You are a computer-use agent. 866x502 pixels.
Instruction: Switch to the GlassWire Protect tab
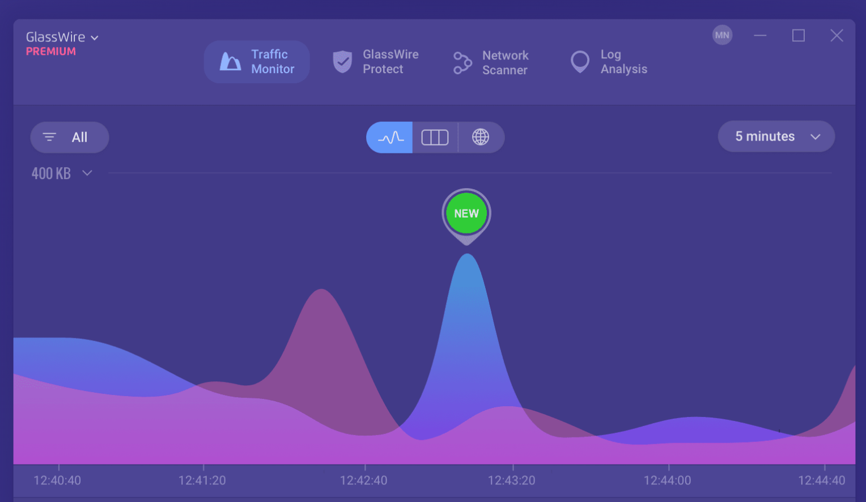pyautogui.click(x=376, y=62)
